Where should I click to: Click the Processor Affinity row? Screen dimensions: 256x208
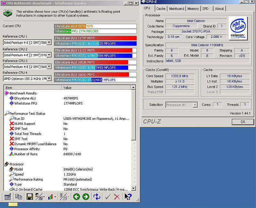pos(67,149)
